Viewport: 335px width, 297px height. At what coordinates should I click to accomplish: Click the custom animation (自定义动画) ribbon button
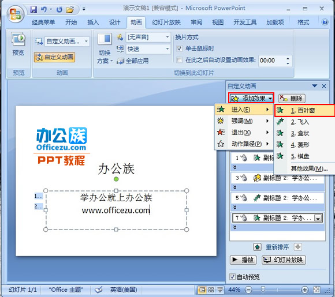pyautogui.click(x=54, y=57)
